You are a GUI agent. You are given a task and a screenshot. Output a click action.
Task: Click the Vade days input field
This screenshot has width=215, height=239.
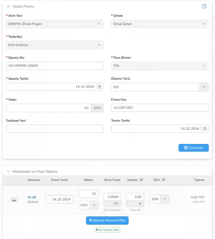tap(49, 108)
